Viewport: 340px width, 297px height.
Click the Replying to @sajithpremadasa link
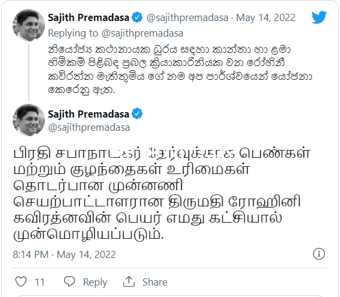pyautogui.click(x=116, y=34)
